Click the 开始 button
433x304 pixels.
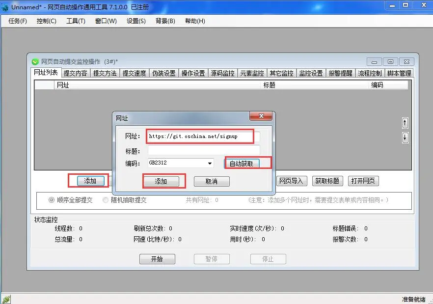click(x=157, y=259)
